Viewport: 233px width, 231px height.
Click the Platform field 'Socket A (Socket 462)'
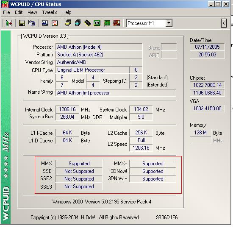(x=99, y=55)
